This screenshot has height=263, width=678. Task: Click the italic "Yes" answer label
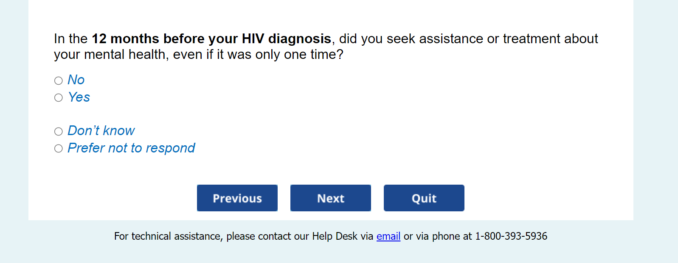[79, 97]
